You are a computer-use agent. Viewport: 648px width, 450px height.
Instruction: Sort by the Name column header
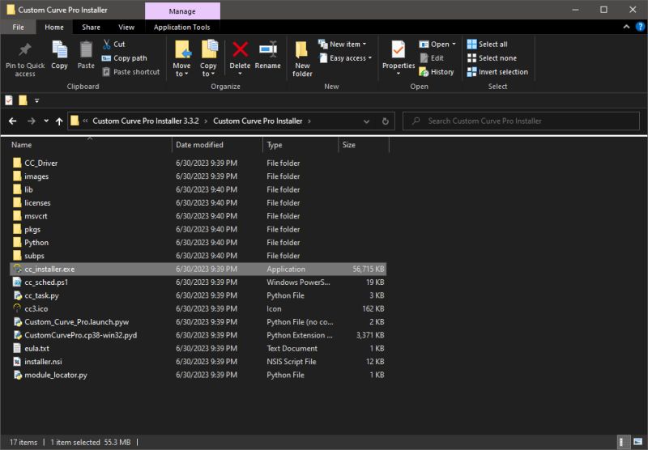89,145
